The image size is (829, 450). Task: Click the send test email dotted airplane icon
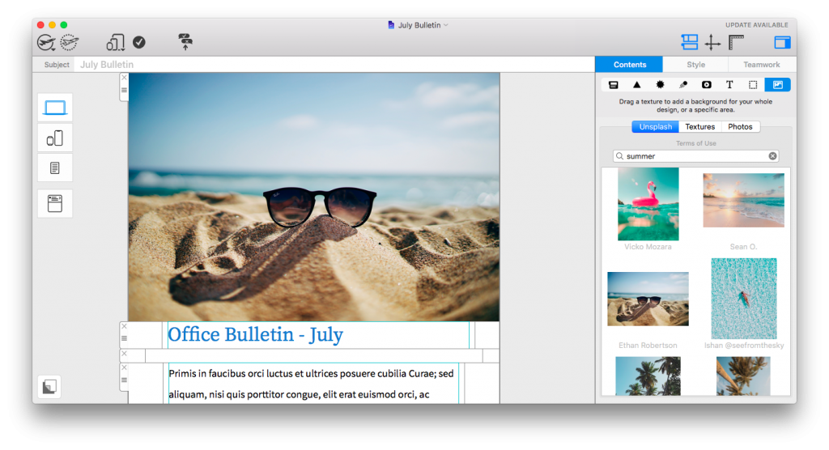70,42
